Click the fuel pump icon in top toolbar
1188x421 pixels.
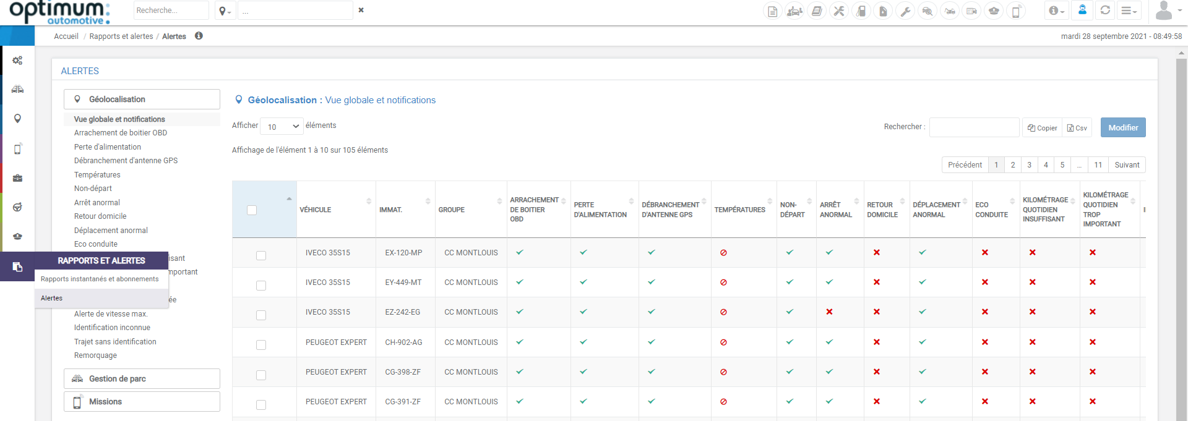pyautogui.click(x=861, y=11)
